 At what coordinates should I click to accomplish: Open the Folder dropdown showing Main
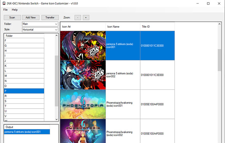click(40, 24)
